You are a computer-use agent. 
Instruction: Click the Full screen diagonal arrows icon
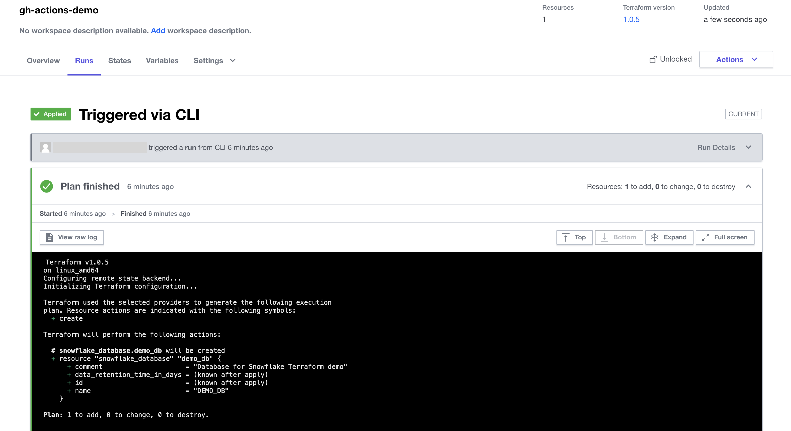(705, 237)
